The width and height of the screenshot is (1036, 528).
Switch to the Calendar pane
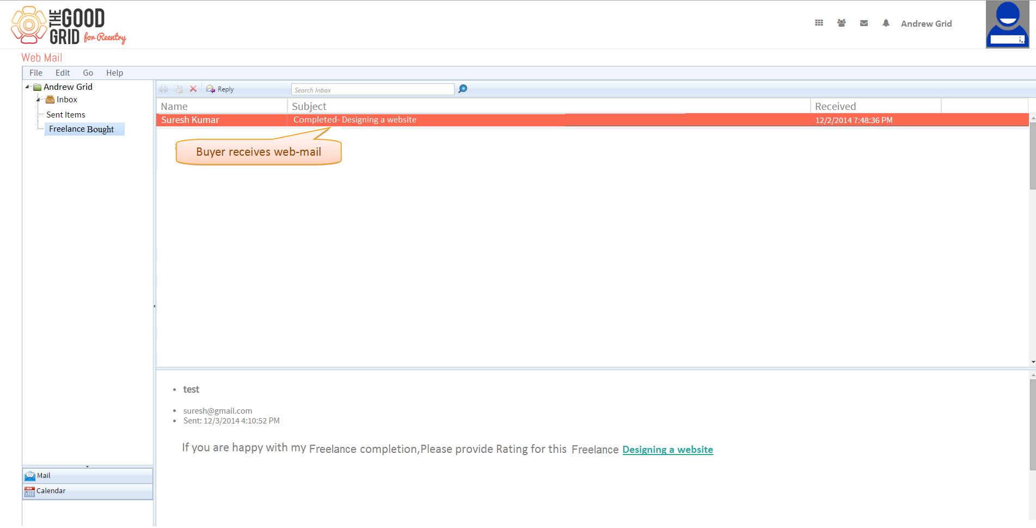(88, 491)
